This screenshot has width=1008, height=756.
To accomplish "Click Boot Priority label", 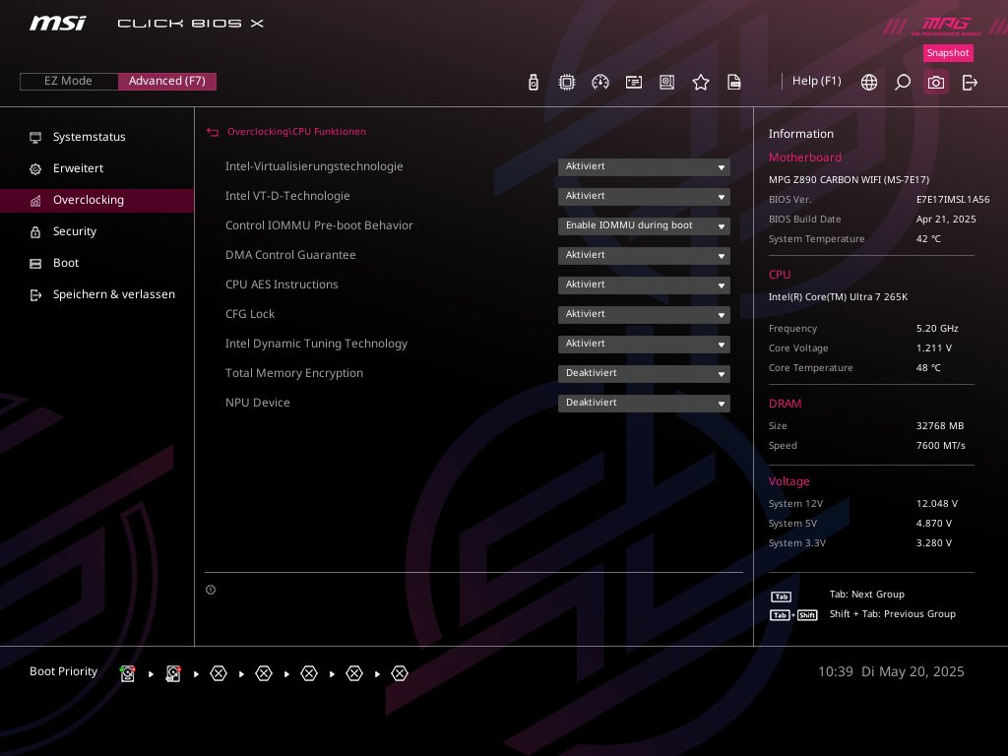I will pos(64,671).
